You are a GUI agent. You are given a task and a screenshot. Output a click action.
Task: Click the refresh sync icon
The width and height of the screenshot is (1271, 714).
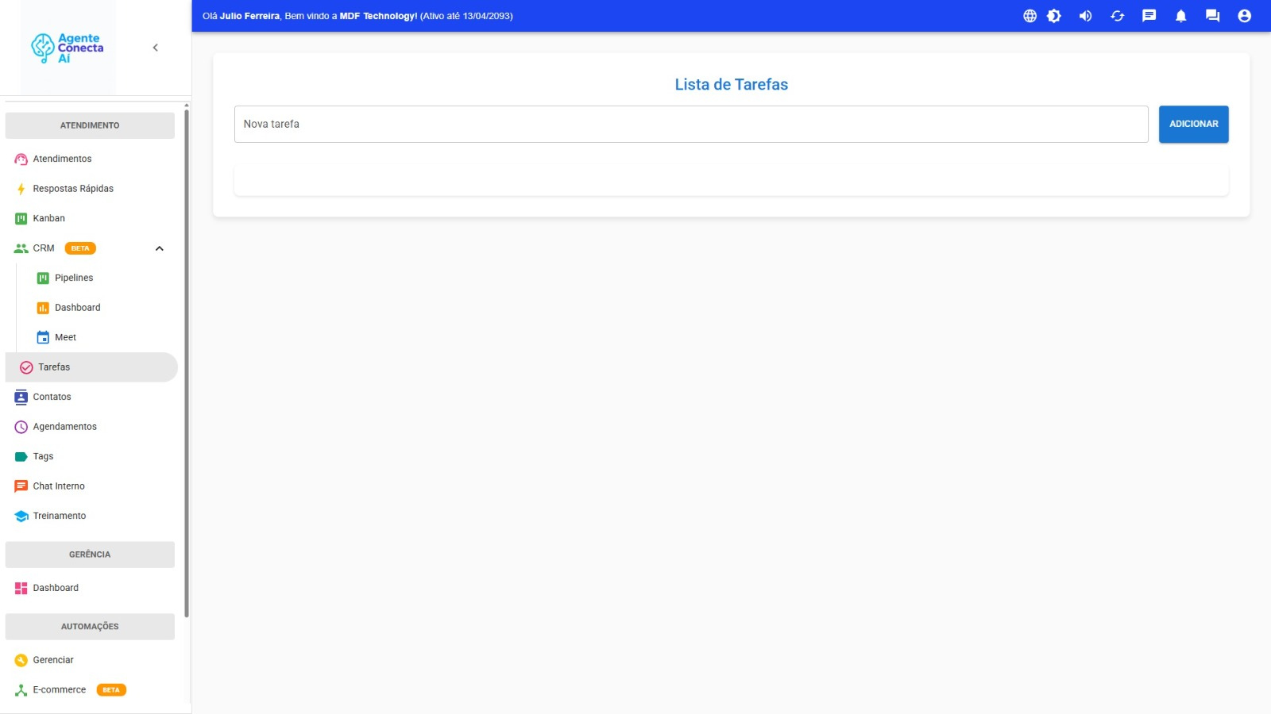click(x=1117, y=16)
